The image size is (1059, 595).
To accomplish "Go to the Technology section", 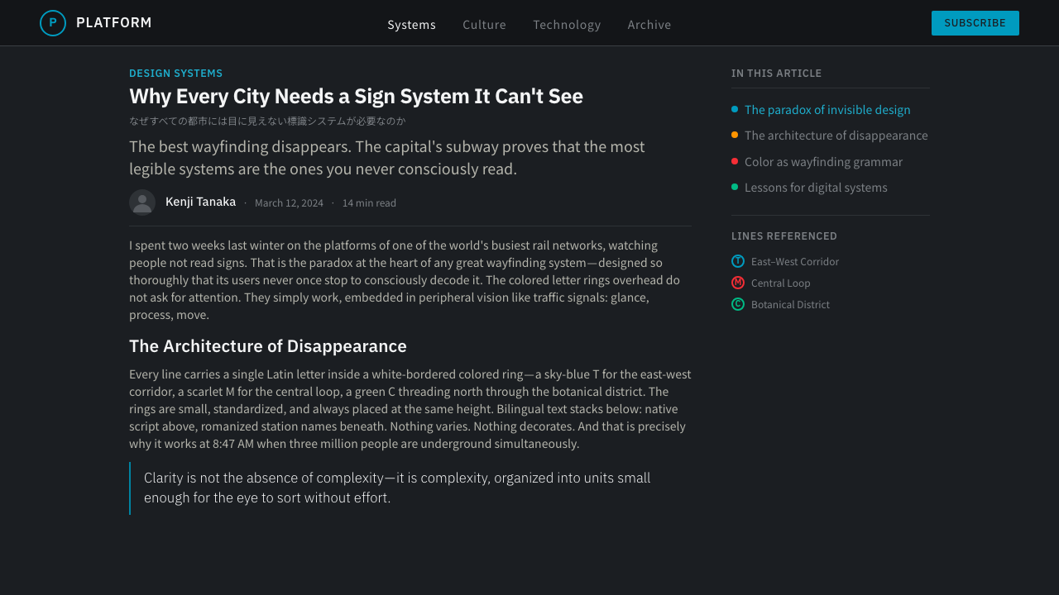I will click(567, 25).
